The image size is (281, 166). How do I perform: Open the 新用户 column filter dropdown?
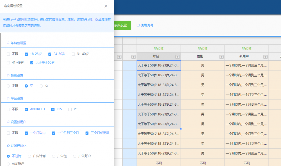265,57
